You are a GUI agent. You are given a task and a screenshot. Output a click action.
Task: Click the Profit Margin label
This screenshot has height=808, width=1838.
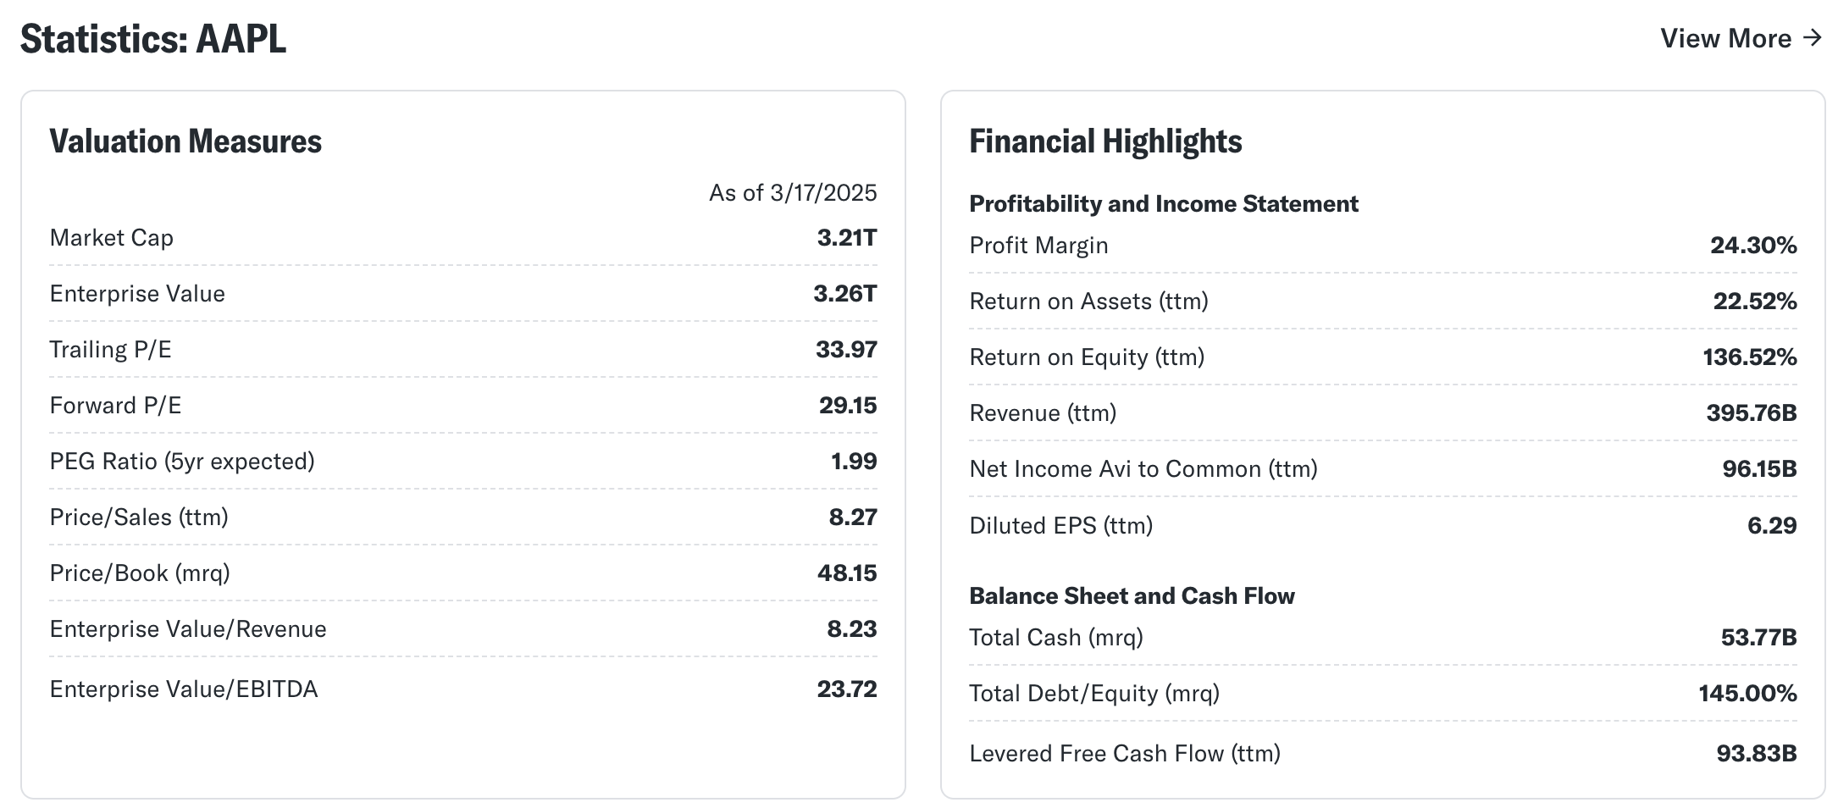(1038, 246)
